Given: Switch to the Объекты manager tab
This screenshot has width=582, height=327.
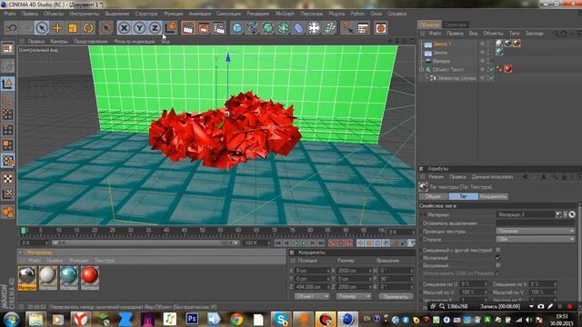Looking at the screenshot, I should [429, 25].
